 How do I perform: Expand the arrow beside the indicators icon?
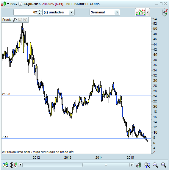click(148, 12)
